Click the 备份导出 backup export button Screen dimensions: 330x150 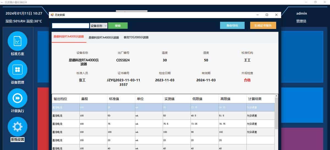tap(232, 25)
